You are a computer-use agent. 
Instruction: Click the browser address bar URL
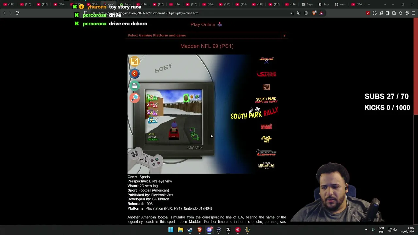coord(149,13)
